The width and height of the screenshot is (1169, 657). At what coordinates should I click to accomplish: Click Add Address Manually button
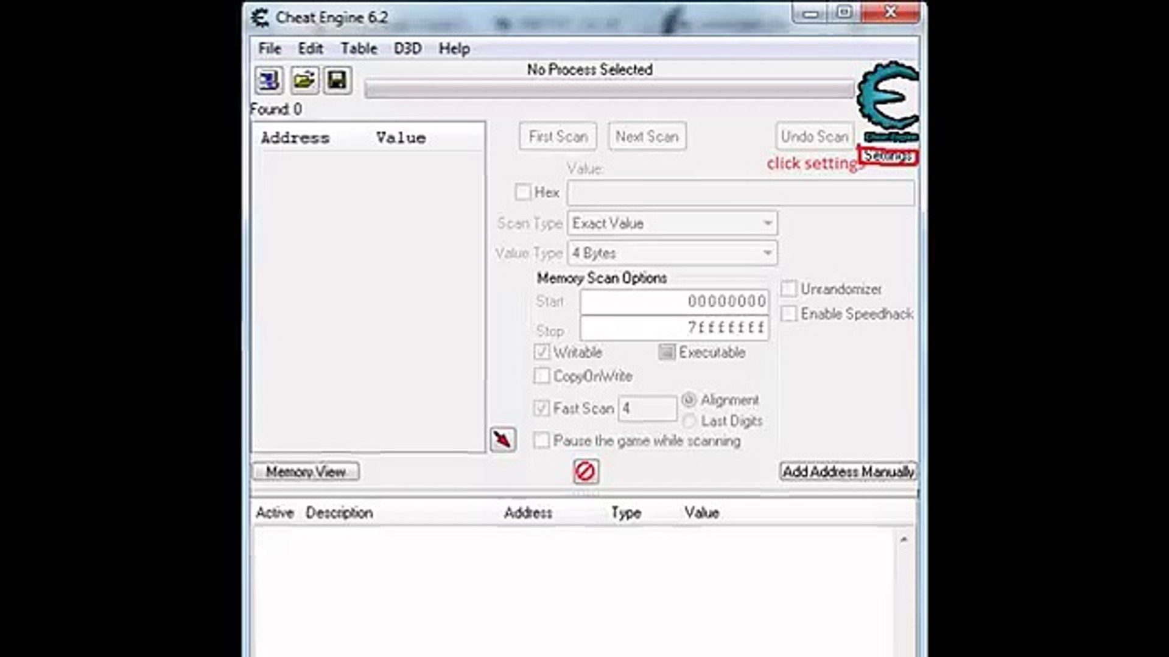click(x=848, y=471)
